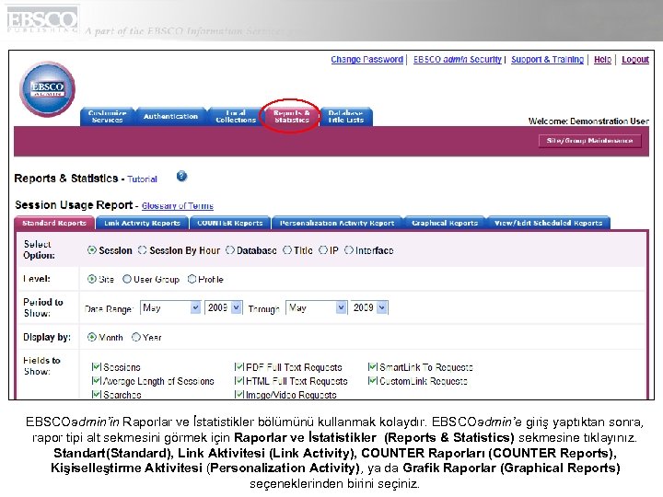Toggle the Sessions checkbox
Viewport: 663px width, 497px height.
97,366
